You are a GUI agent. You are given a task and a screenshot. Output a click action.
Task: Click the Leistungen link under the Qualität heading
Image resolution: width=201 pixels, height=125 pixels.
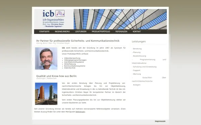pyautogui.click(x=41, y=78)
